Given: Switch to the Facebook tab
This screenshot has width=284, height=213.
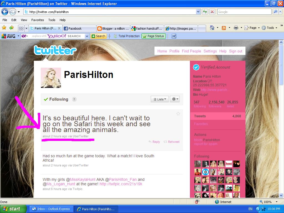Looking at the screenshot, I should [x=79, y=29].
